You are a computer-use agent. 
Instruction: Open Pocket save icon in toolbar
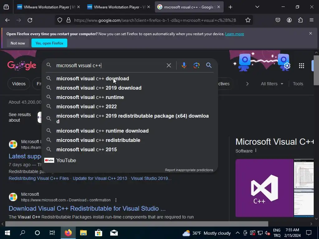tap(278, 20)
